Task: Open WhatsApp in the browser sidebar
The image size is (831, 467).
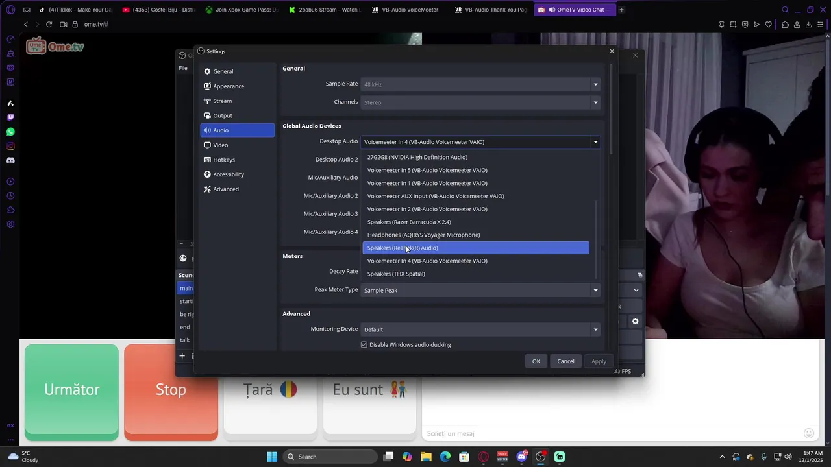Action: point(10,132)
